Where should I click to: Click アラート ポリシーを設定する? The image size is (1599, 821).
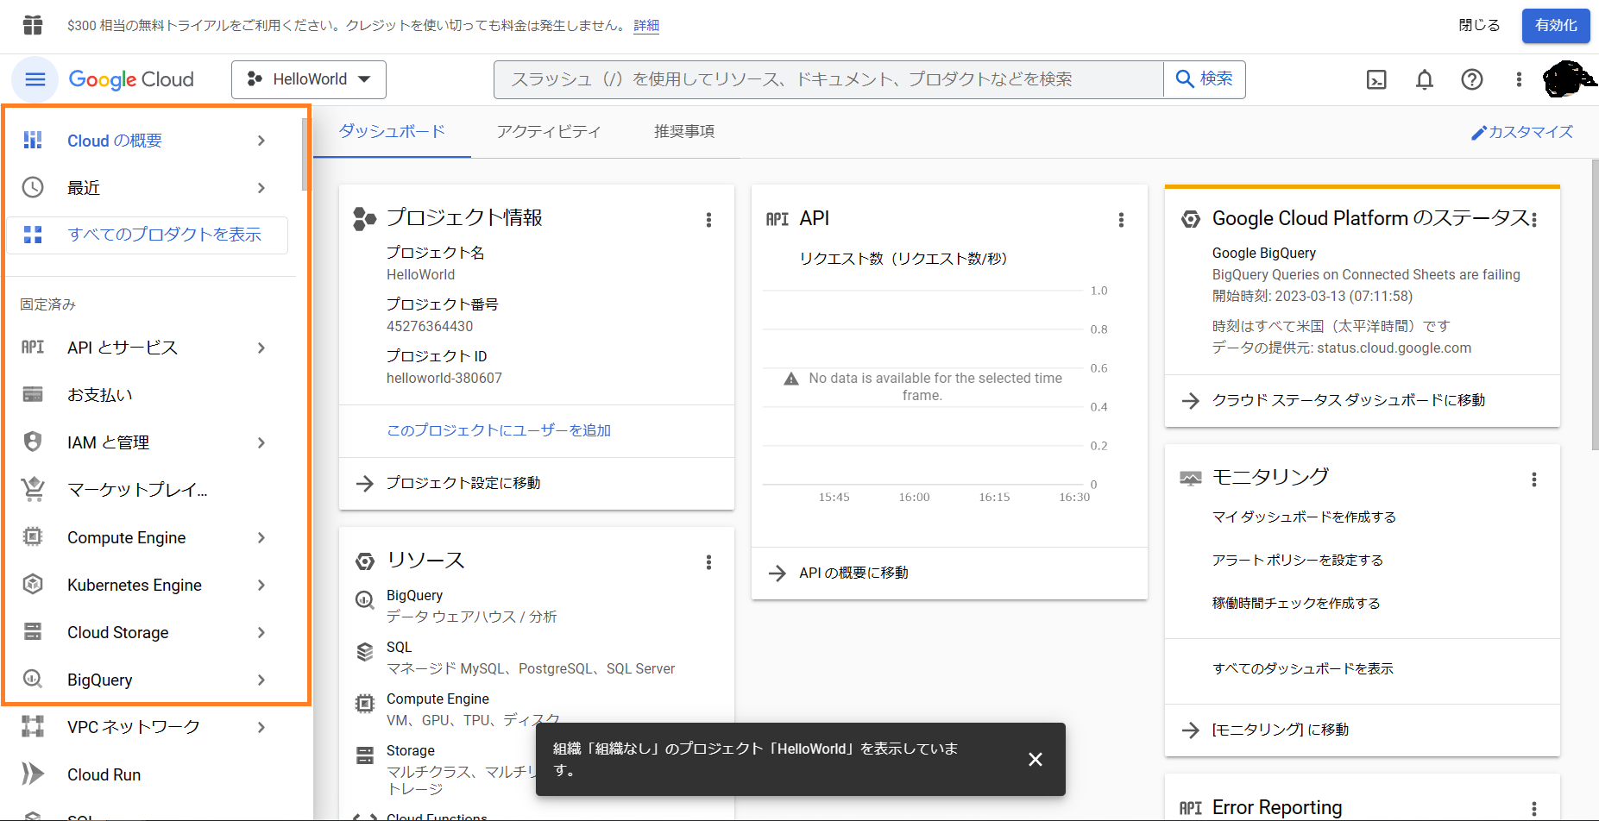point(1298,560)
